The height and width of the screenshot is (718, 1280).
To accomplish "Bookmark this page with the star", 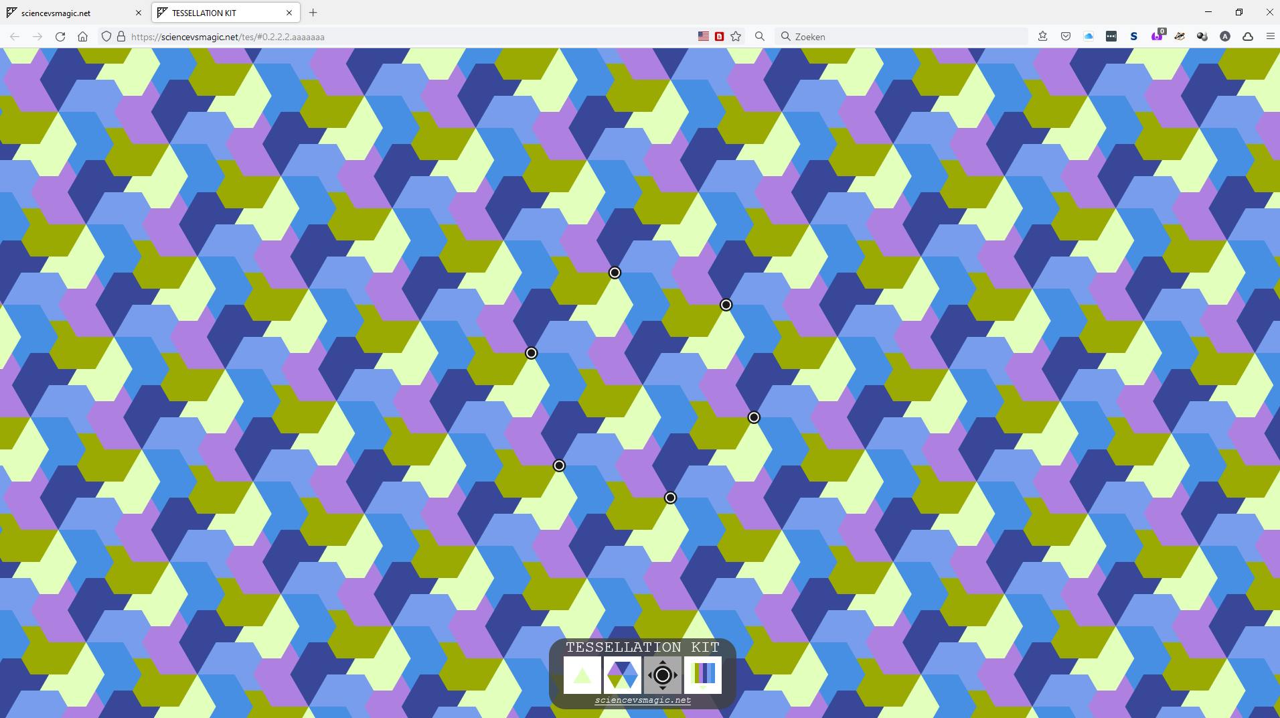I will pyautogui.click(x=736, y=37).
